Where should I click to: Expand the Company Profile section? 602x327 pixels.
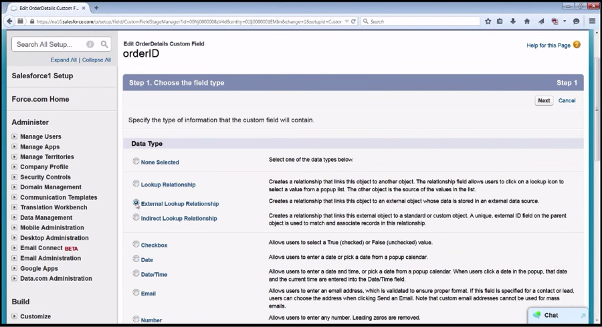click(x=14, y=167)
